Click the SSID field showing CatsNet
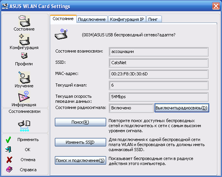The height and width of the screenshot is (177, 222). click(x=159, y=63)
